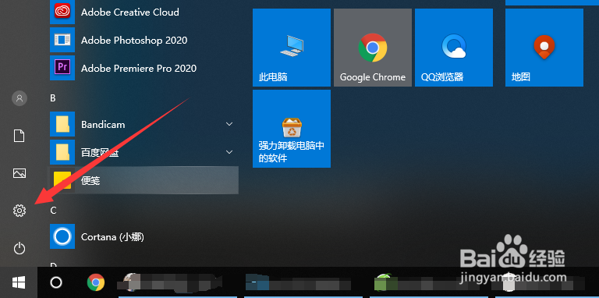Open the Bandicam folder entry

[144, 125]
